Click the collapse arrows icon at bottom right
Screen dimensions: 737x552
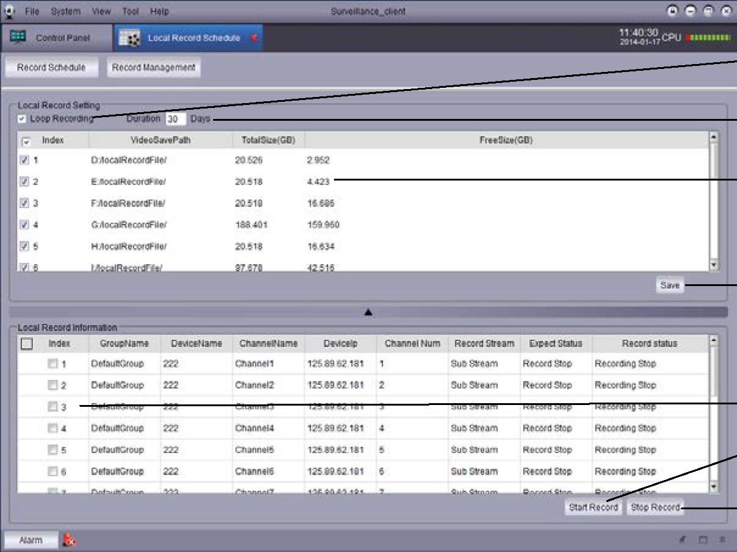click(x=722, y=540)
